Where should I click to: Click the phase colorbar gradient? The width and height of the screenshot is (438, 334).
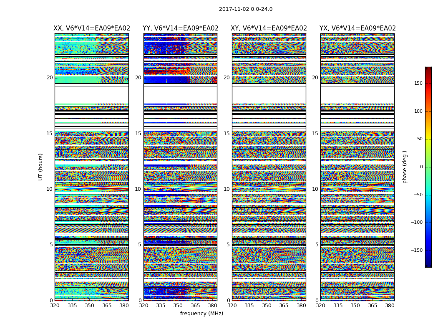[x=428, y=167]
